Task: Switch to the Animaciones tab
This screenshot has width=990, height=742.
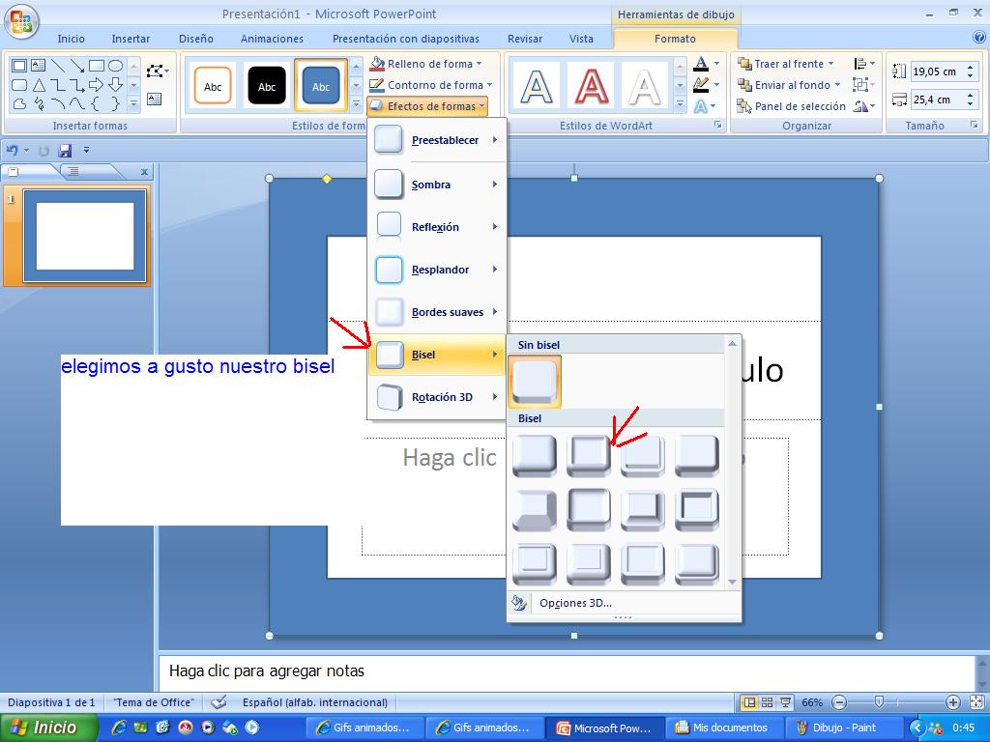Action: [x=272, y=39]
